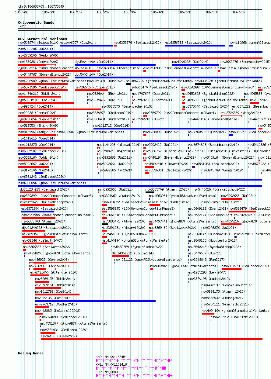This screenshot has width=271, height=379.
Task: Click the nsv5452359 (ByrskaBishop2022) label
Action: coord(137,247)
